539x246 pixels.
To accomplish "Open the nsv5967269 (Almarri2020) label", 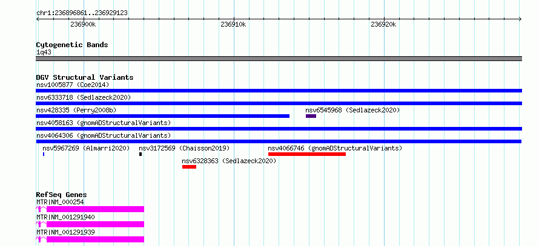I will coord(86,148).
